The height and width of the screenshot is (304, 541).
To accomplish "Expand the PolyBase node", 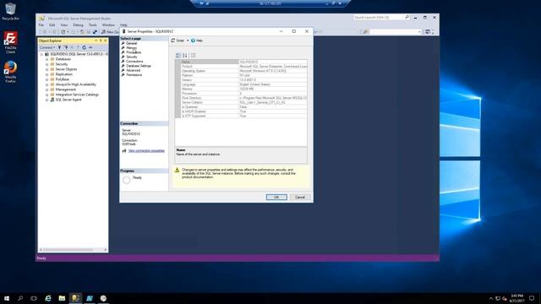I will [x=47, y=79].
